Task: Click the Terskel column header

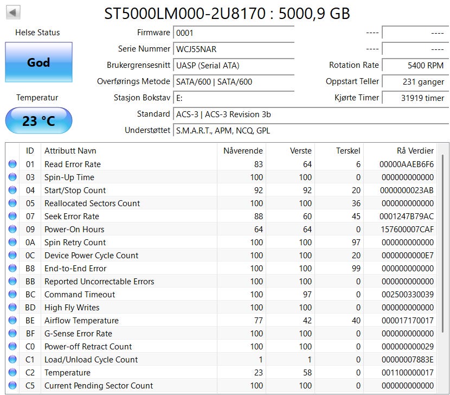Action: [348, 151]
